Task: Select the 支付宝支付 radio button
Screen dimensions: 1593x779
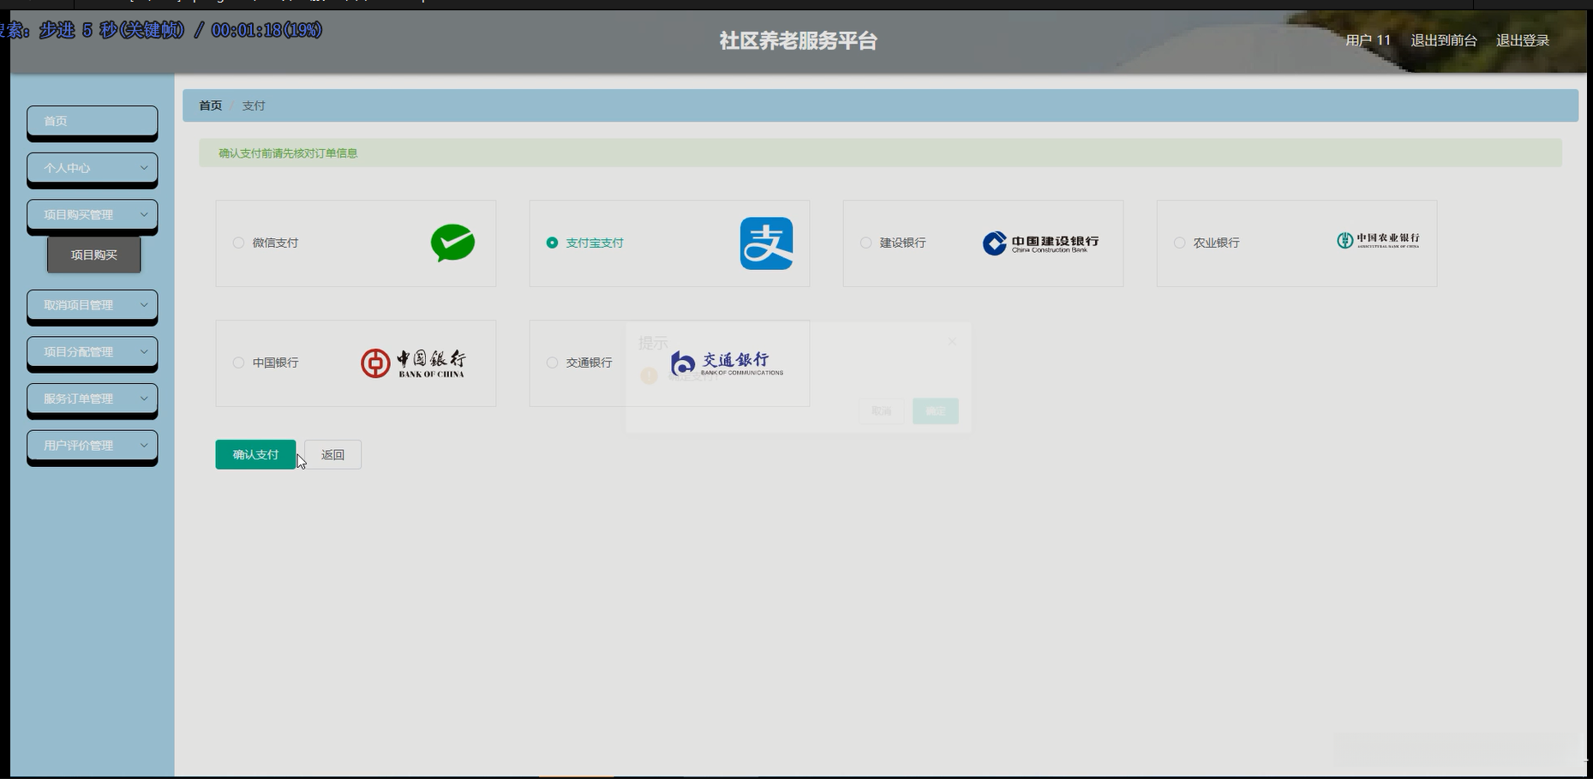Action: coord(552,243)
